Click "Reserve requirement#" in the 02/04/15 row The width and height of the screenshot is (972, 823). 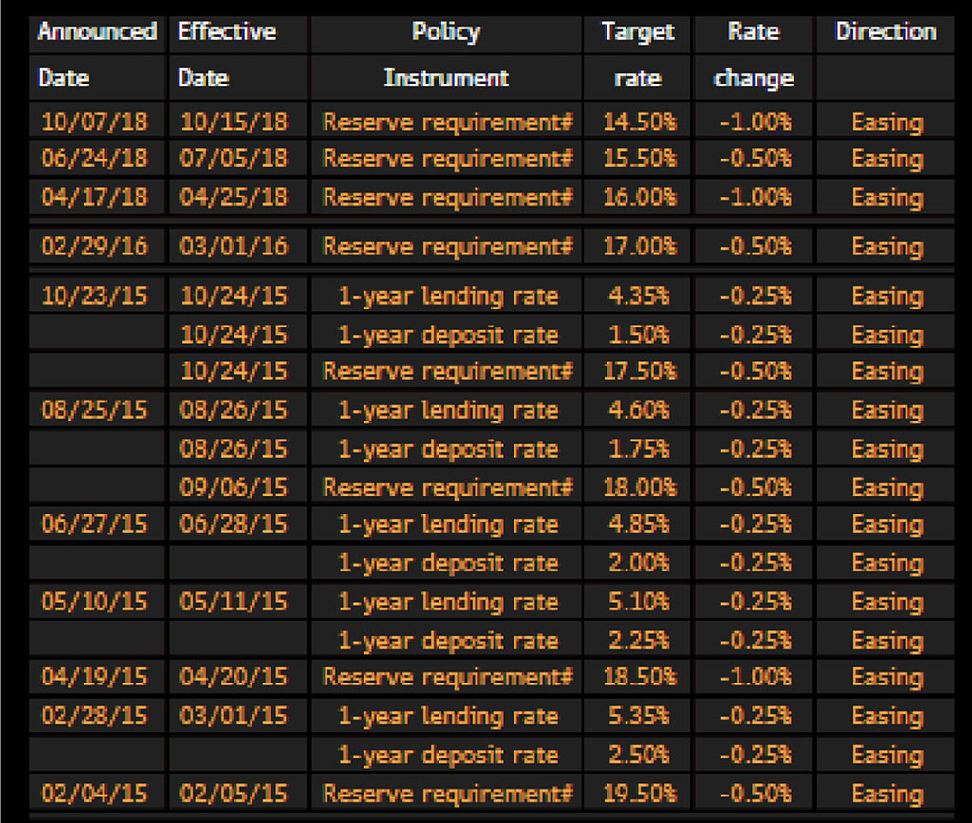pyautogui.click(x=448, y=794)
